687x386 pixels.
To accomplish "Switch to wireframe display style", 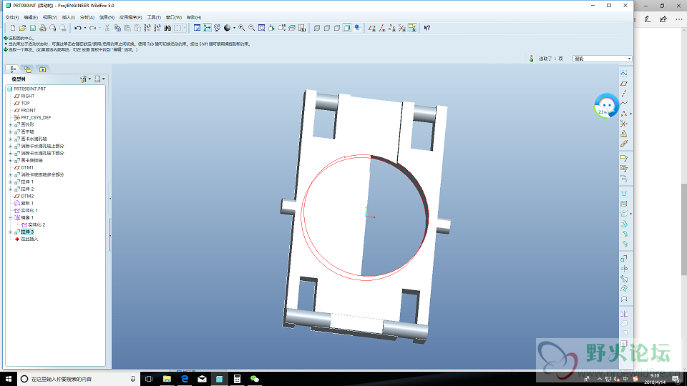I will 317,28.
